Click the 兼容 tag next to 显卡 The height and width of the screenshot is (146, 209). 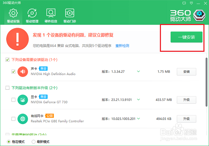point(43,97)
